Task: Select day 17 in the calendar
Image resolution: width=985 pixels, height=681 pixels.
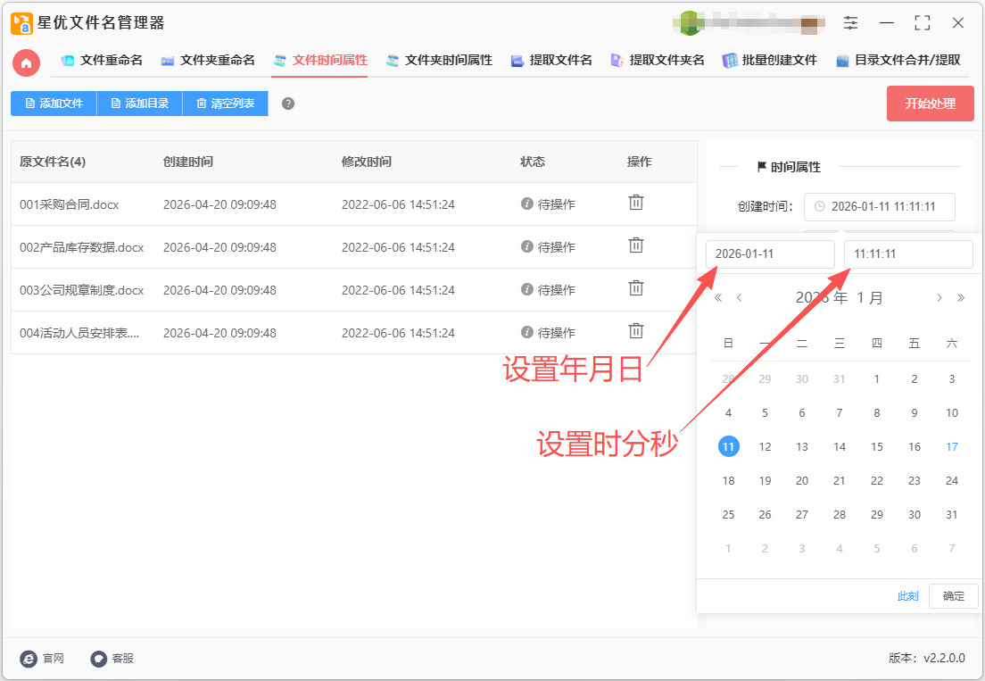Action: [952, 447]
